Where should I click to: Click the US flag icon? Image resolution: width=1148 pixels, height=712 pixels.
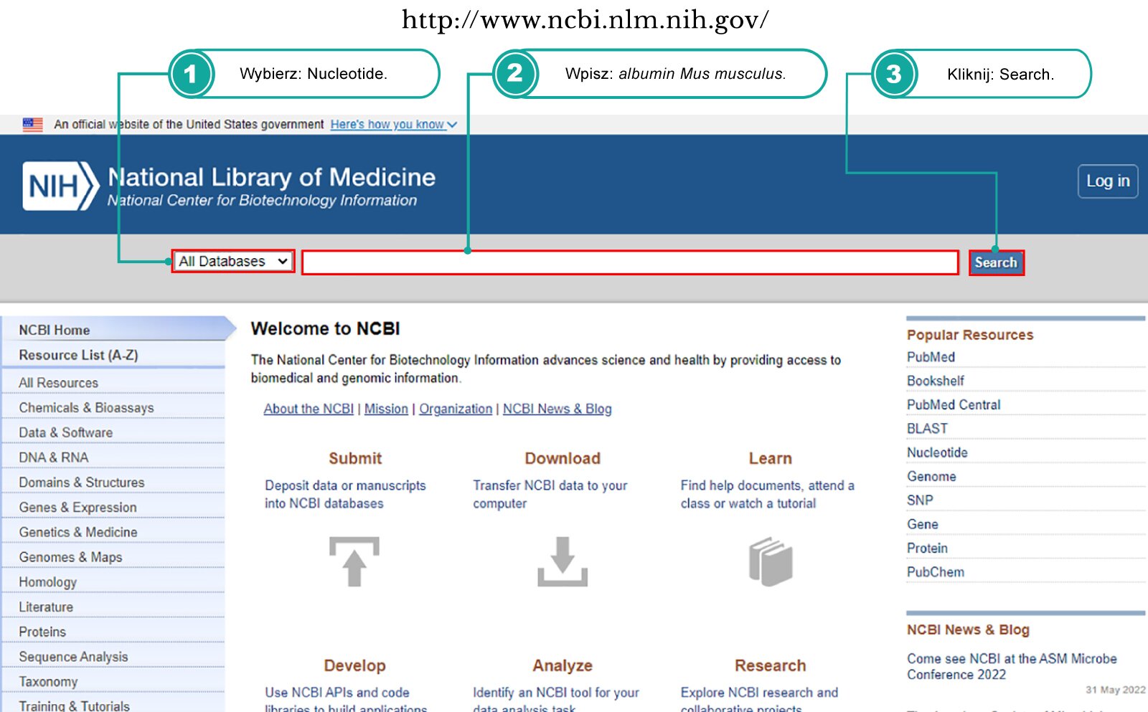[x=33, y=124]
